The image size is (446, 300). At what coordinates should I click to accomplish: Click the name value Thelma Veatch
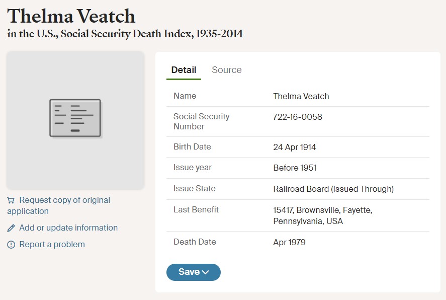click(301, 96)
